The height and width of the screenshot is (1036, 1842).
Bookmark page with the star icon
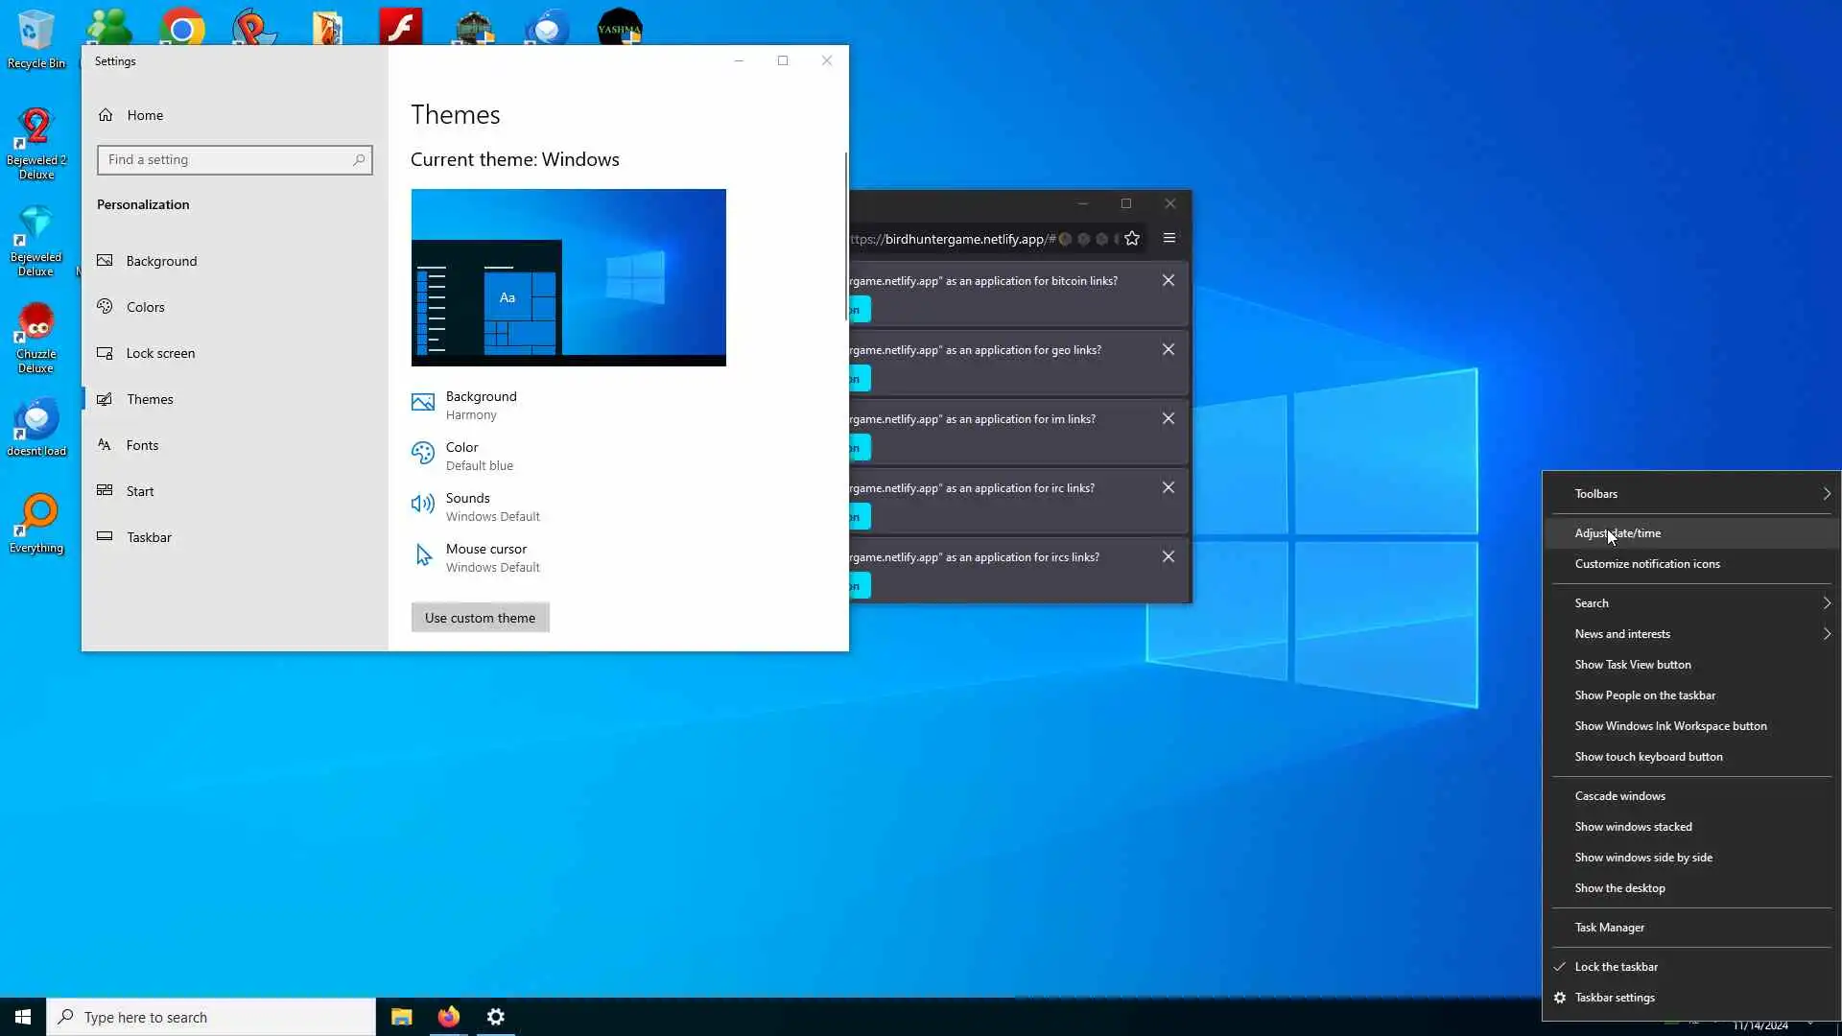1132,239
